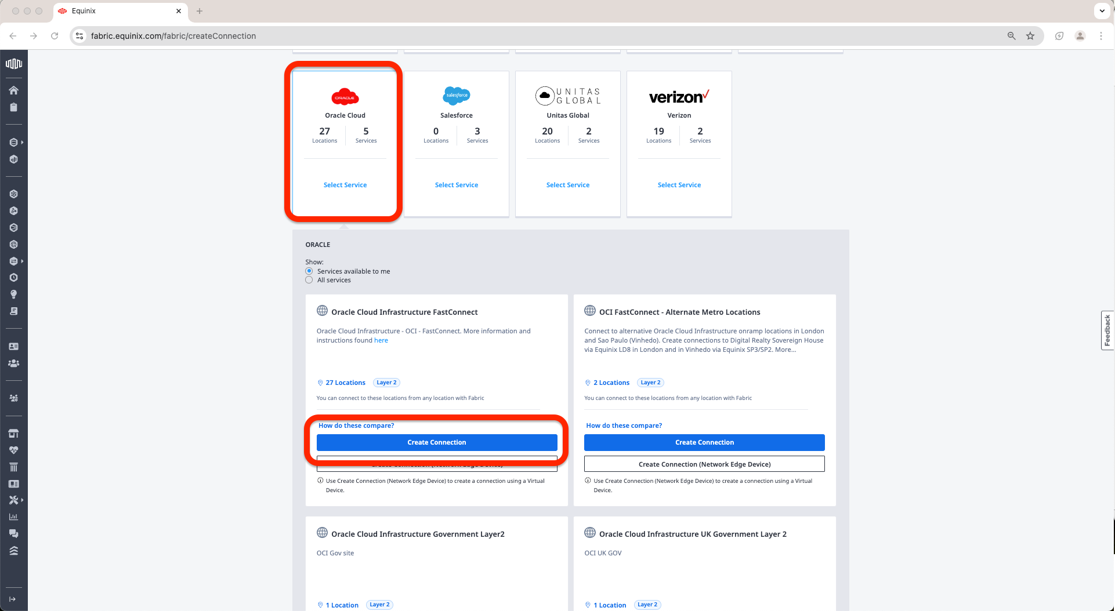Image resolution: width=1115 pixels, height=611 pixels.
Task: Open the newspaper sidebar icon
Action: 14,484
